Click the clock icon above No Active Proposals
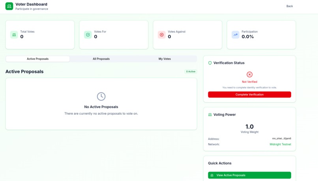This screenshot has height=181, width=318. tap(101, 97)
